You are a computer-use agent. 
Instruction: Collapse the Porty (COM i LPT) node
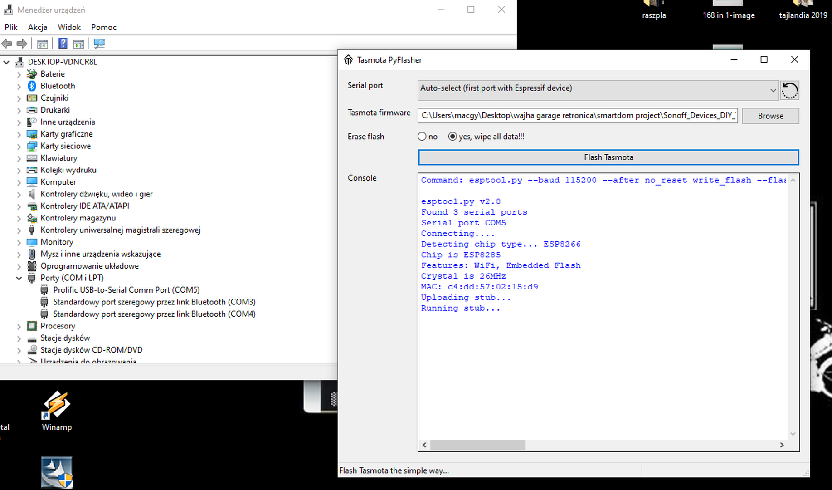(x=19, y=278)
